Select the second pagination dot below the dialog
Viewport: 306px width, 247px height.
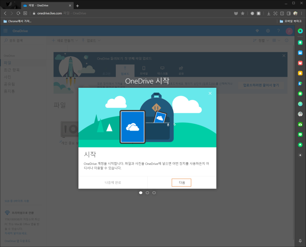[x=147, y=193]
